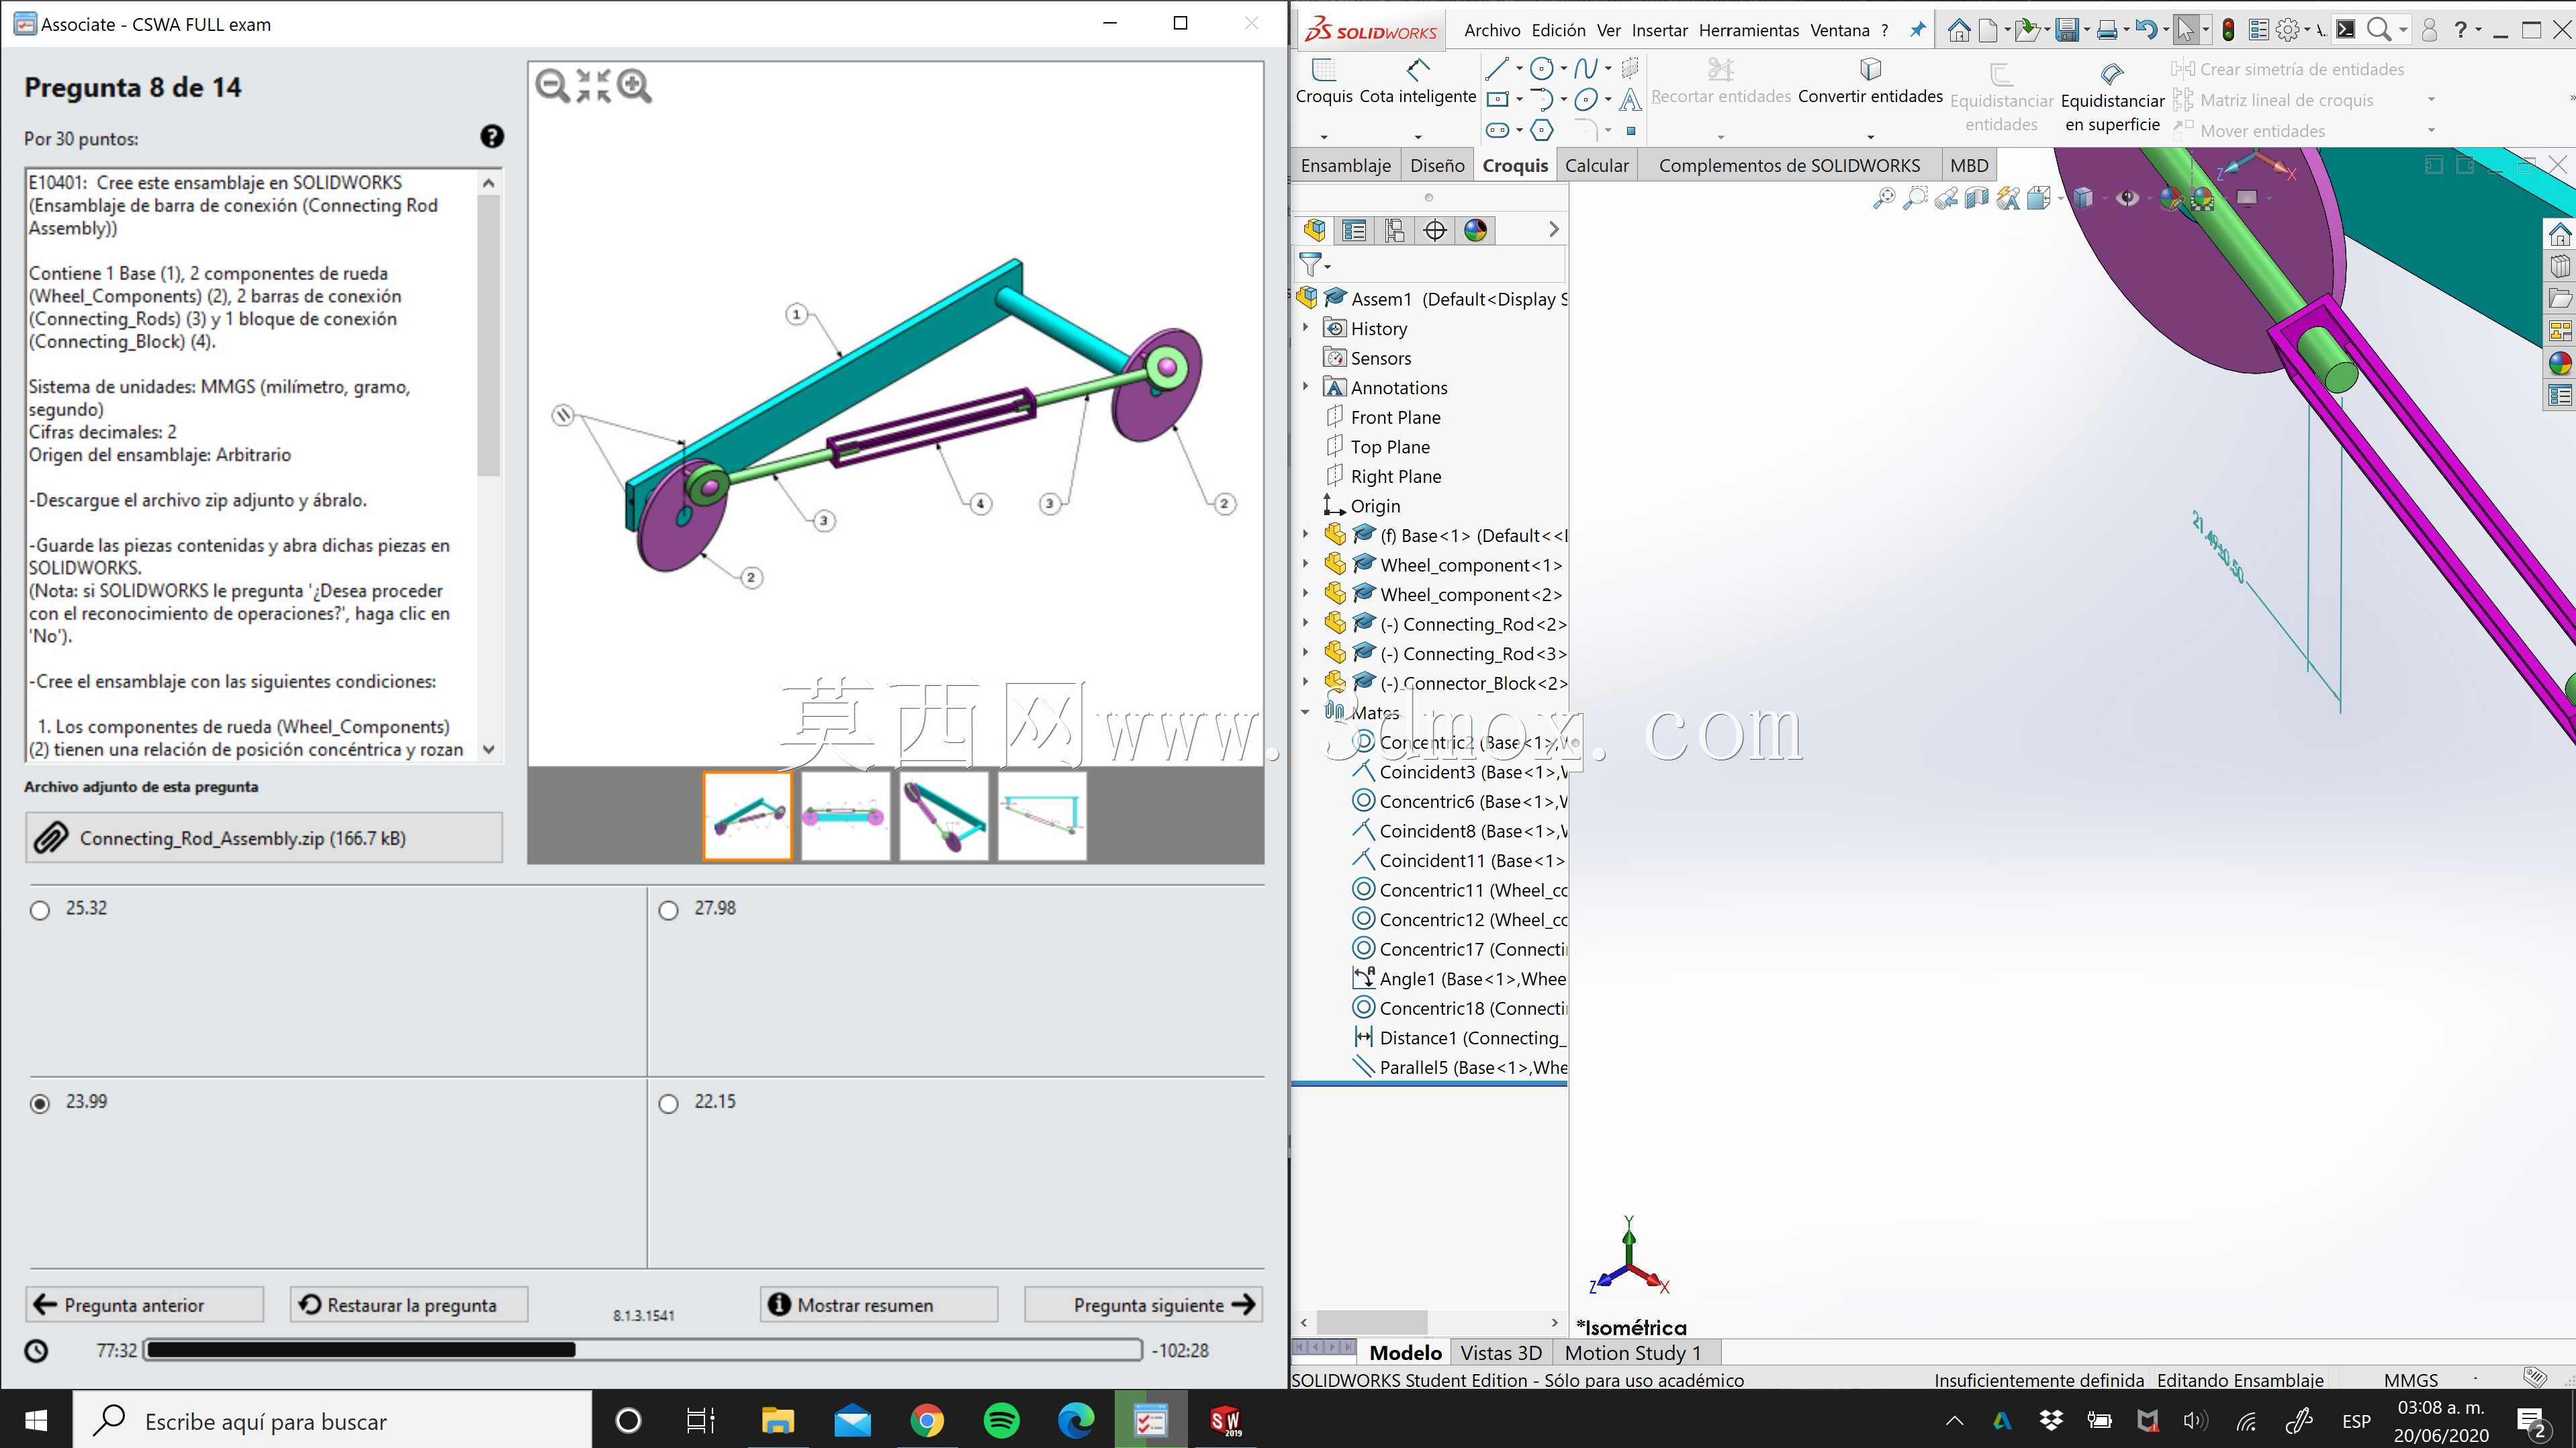Select the Sketch Text tool

pos(1630,99)
